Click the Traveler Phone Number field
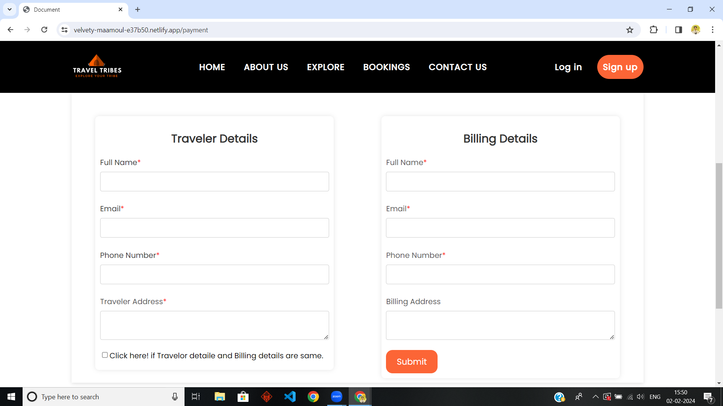Image resolution: width=723 pixels, height=406 pixels. coord(215,274)
